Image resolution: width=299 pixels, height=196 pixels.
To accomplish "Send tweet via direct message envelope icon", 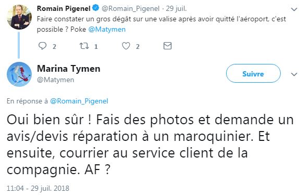I will tap(167, 46).
